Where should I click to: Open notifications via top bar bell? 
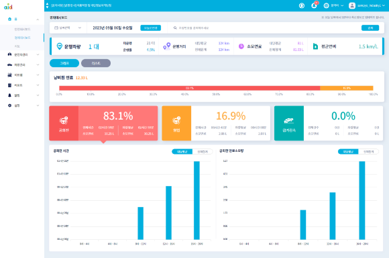point(314,5)
